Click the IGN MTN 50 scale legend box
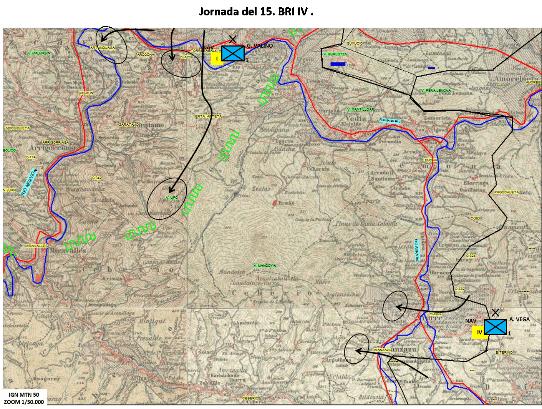The width and height of the screenshot is (542, 409). [x=24, y=398]
